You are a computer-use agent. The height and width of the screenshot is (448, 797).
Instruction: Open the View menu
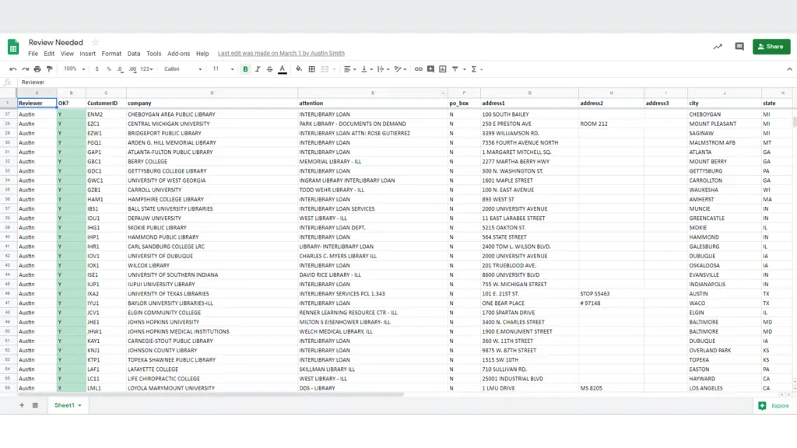[67, 54]
